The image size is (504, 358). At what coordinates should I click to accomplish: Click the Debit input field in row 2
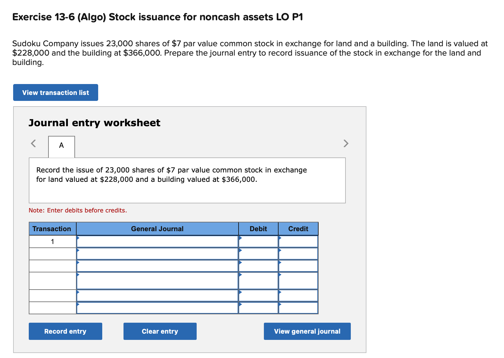(258, 253)
